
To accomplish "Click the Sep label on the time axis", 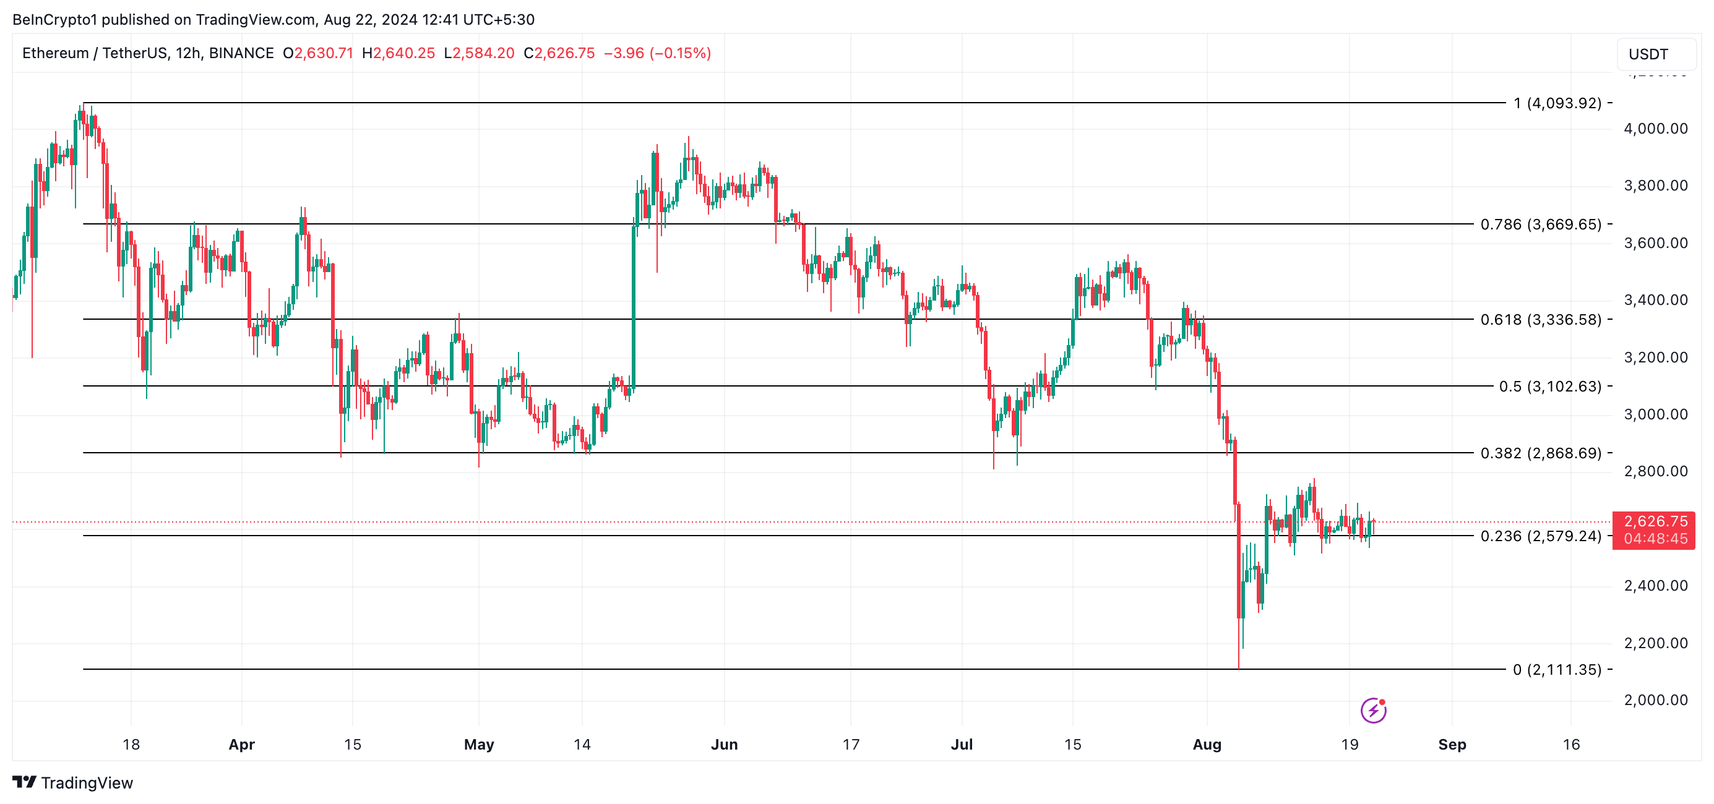I will 1452,744.
